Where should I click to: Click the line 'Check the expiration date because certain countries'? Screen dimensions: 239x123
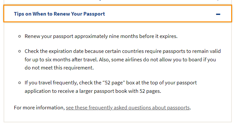click(x=123, y=51)
